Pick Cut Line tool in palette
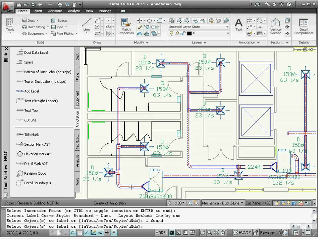318x239 pixels. click(x=26, y=120)
